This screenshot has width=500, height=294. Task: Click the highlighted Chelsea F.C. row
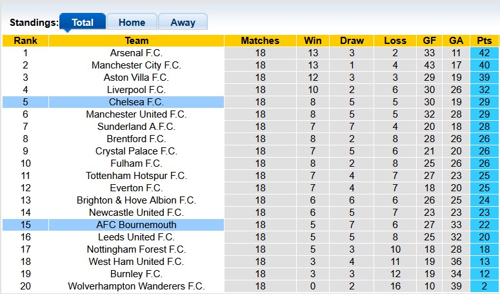(136, 102)
